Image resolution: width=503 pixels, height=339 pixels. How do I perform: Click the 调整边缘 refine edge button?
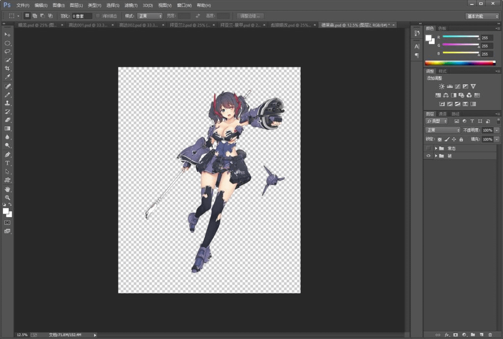(250, 16)
